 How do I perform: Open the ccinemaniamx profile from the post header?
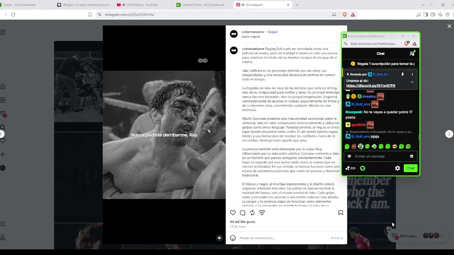tap(253, 32)
